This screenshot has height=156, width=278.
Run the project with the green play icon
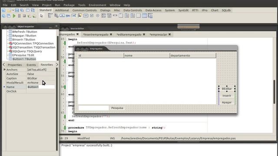pyautogui.click(x=14, y=16)
